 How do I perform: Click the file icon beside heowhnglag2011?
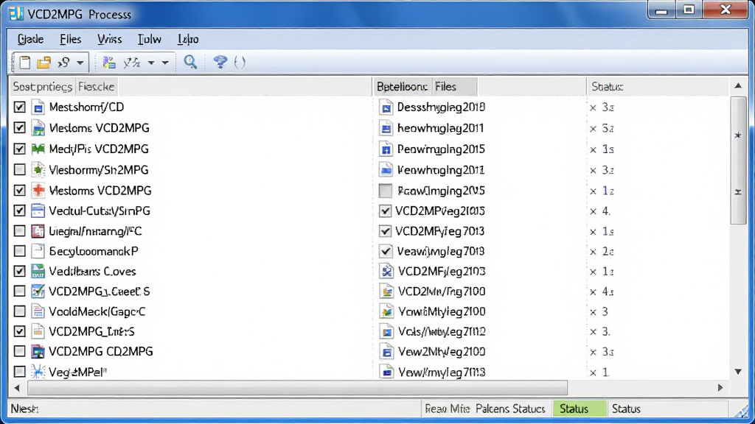pyautogui.click(x=386, y=128)
